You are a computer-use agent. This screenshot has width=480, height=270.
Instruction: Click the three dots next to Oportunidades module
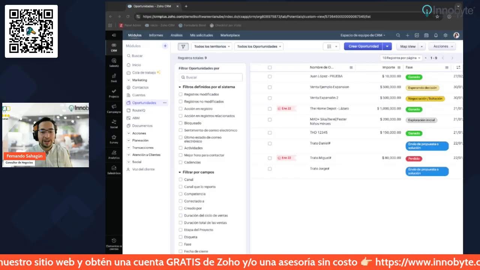click(x=165, y=103)
